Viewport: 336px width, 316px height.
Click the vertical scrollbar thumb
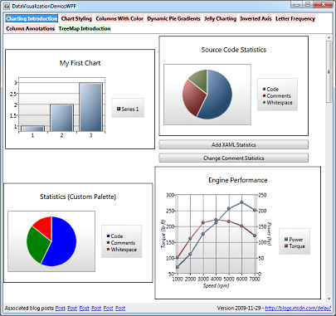click(x=329, y=72)
